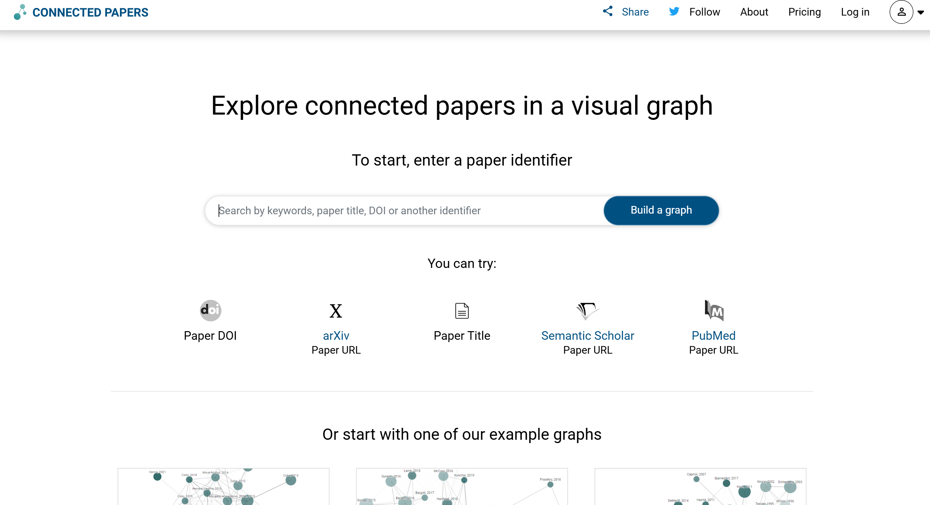Open the PubMed link
930x505 pixels.
tap(713, 336)
